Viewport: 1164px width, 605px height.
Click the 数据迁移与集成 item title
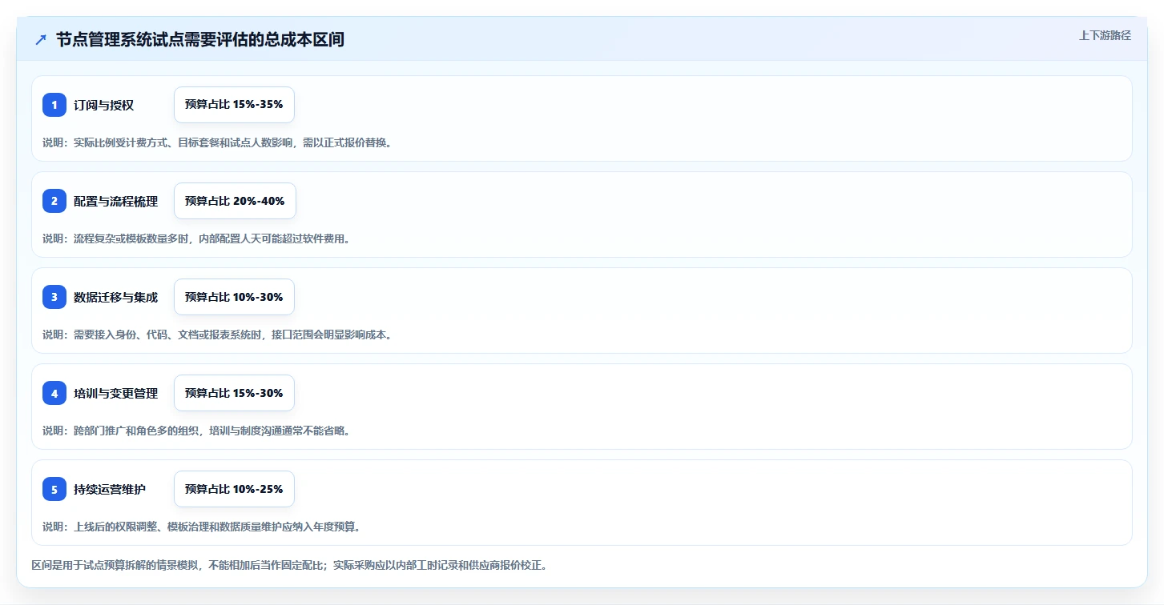click(115, 297)
